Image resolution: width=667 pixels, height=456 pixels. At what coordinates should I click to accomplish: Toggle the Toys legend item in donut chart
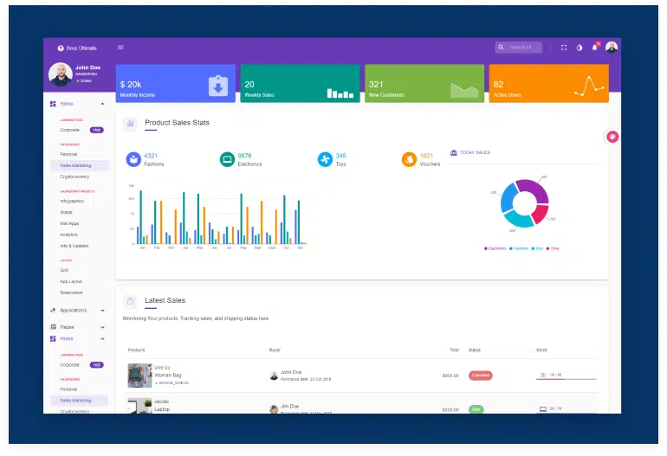click(537, 248)
